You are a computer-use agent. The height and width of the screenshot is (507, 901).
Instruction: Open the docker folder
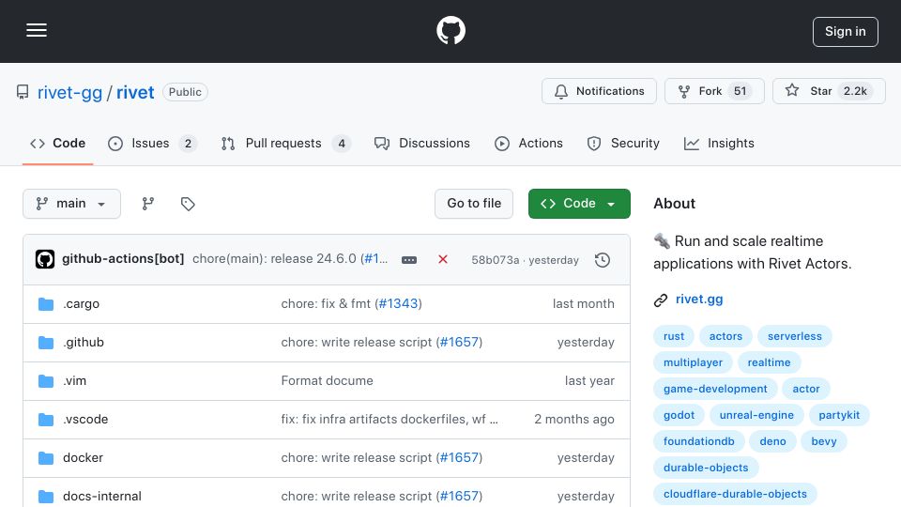83,457
